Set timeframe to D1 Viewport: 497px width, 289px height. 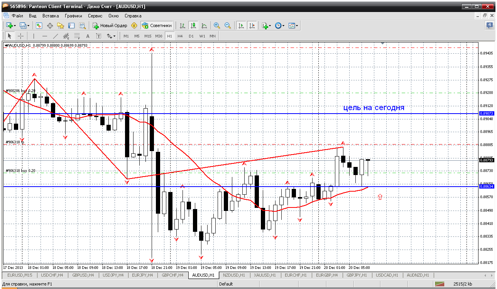[x=191, y=36]
